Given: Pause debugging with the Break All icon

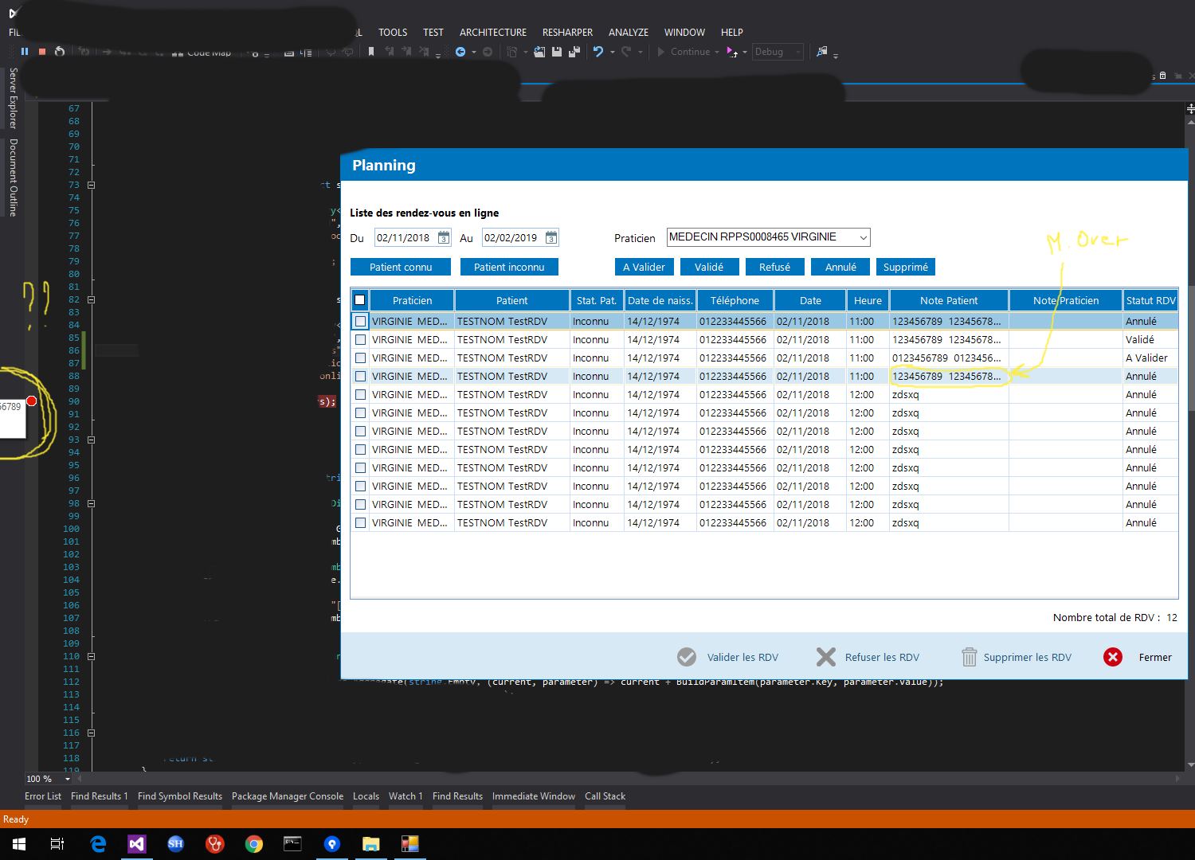Looking at the screenshot, I should [x=25, y=52].
